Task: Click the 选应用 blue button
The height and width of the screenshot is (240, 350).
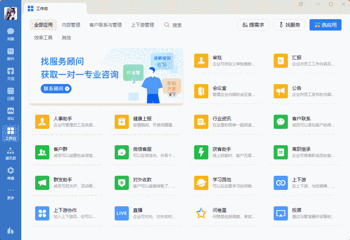Action: tap(325, 25)
